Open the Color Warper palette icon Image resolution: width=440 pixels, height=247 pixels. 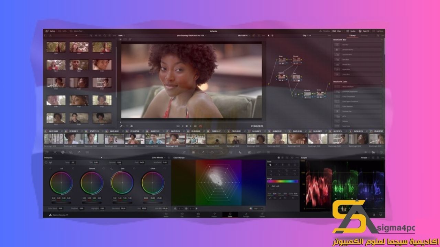(x=194, y=152)
